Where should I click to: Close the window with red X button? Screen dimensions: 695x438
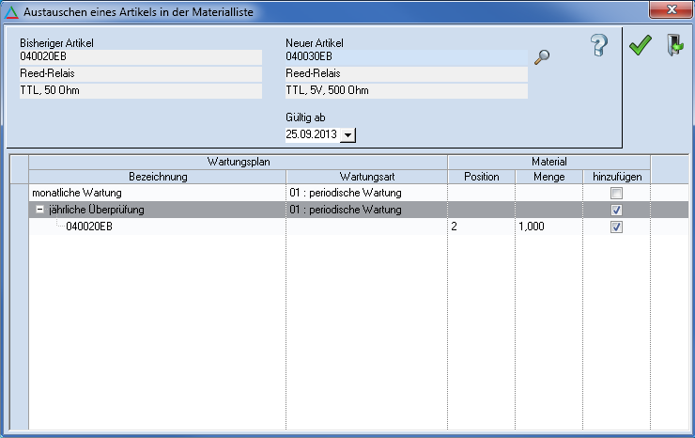pyautogui.click(x=672, y=10)
